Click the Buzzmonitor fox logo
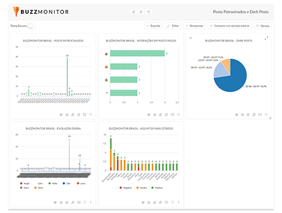Image resolution: width=282 pixels, height=213 pixels. pyautogui.click(x=16, y=11)
